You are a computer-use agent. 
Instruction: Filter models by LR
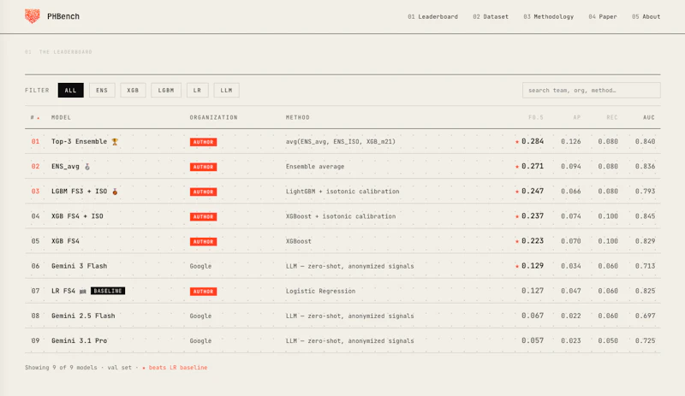(x=198, y=91)
